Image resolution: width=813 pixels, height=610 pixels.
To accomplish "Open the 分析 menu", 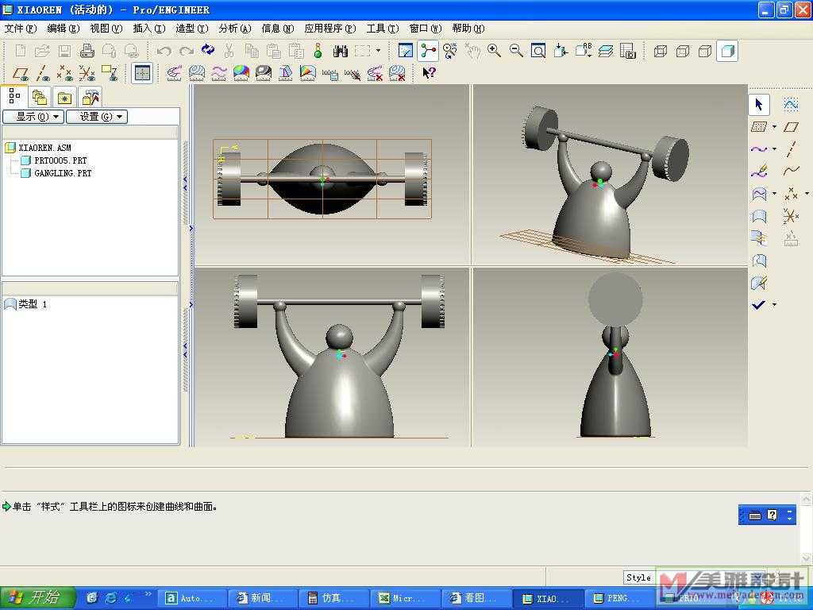I will (x=235, y=29).
